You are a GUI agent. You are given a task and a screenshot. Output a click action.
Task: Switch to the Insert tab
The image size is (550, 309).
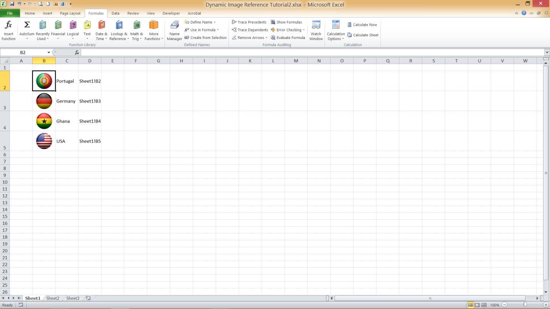(47, 13)
